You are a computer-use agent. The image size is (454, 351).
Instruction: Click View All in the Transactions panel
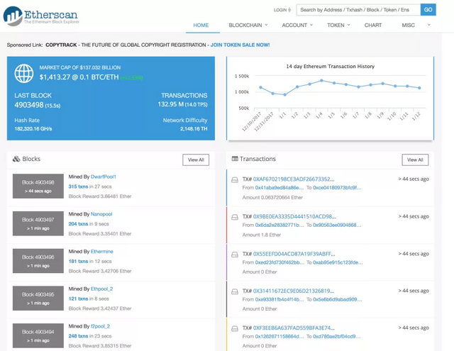click(x=415, y=160)
